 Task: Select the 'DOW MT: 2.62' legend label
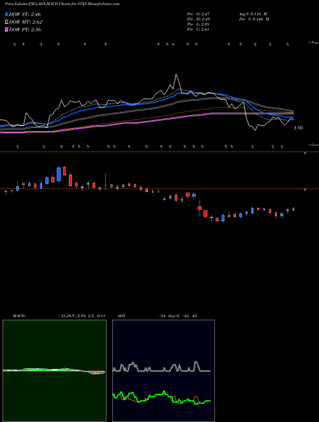26,22
